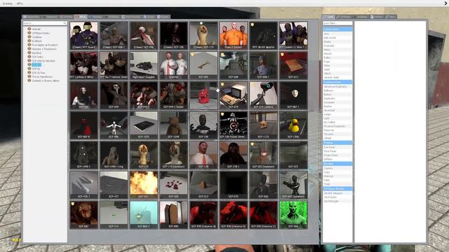This screenshot has height=252, width=449.
Task: Select the SCP-1025 book spawn icon
Action: pyautogui.click(x=144, y=125)
